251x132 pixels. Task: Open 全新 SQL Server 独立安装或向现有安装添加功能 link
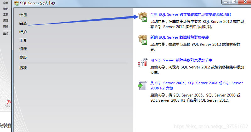click(190, 14)
